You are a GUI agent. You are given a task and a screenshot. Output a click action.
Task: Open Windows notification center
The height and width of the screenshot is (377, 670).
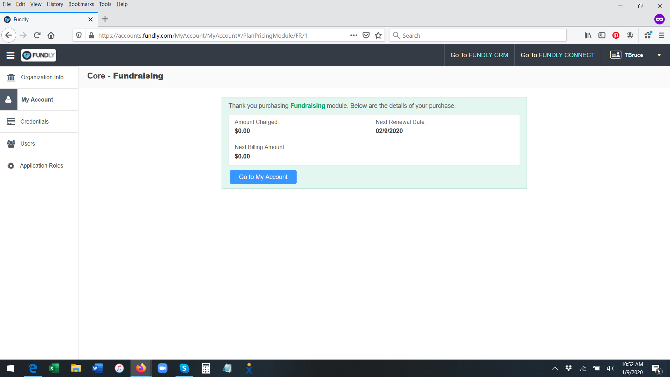click(x=656, y=369)
